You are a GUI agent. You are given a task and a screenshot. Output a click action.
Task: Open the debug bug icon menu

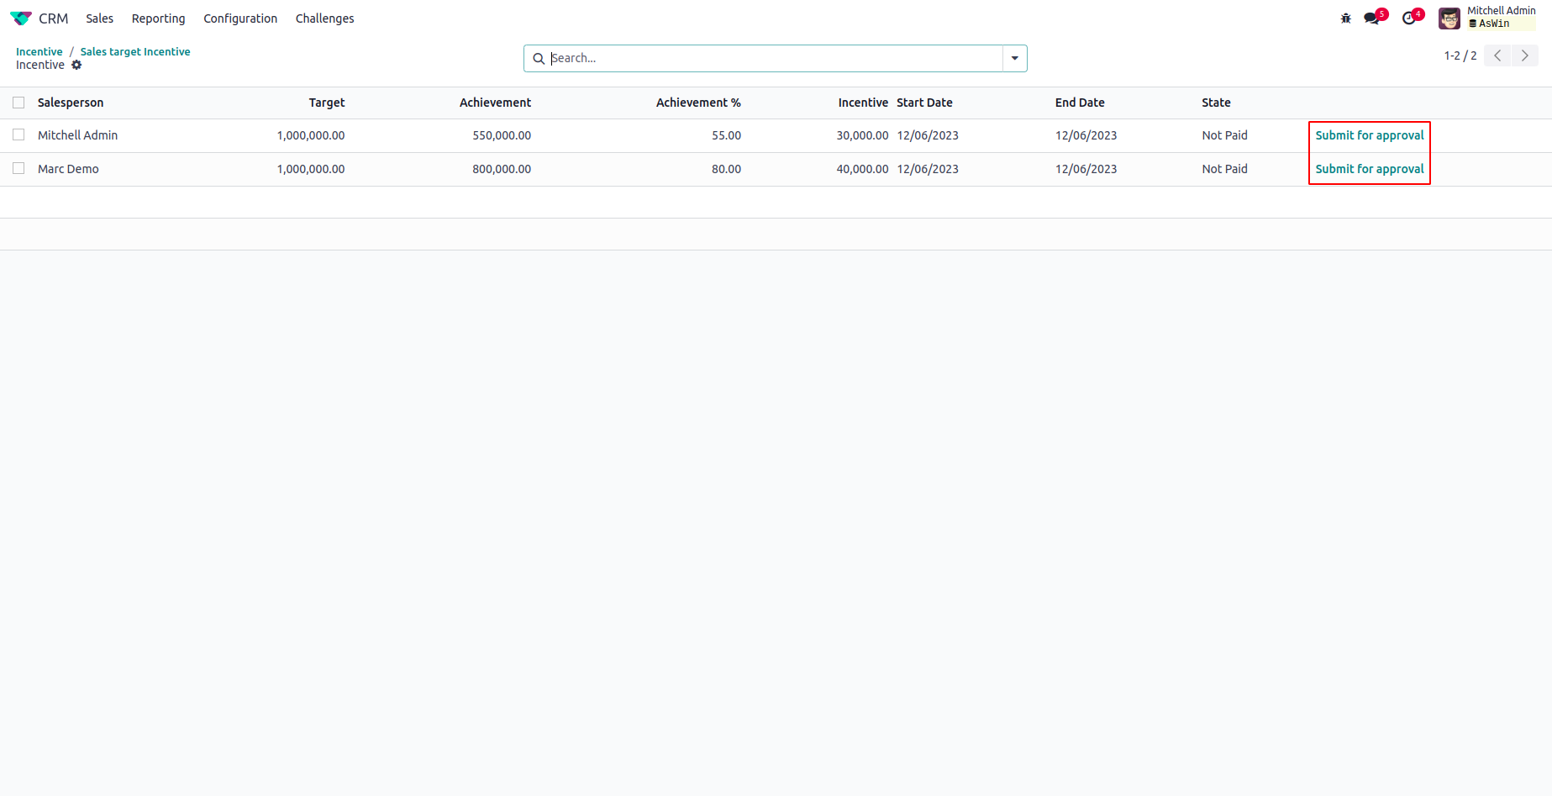tap(1346, 18)
